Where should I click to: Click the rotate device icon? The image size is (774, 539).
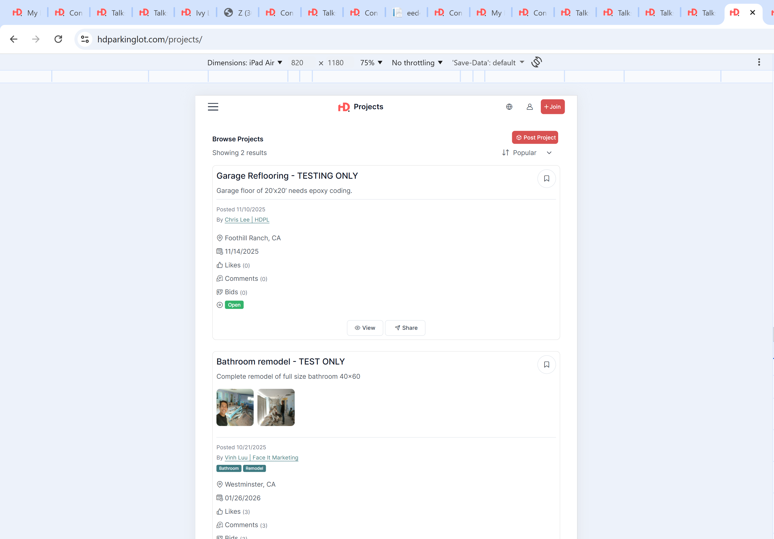(536, 62)
